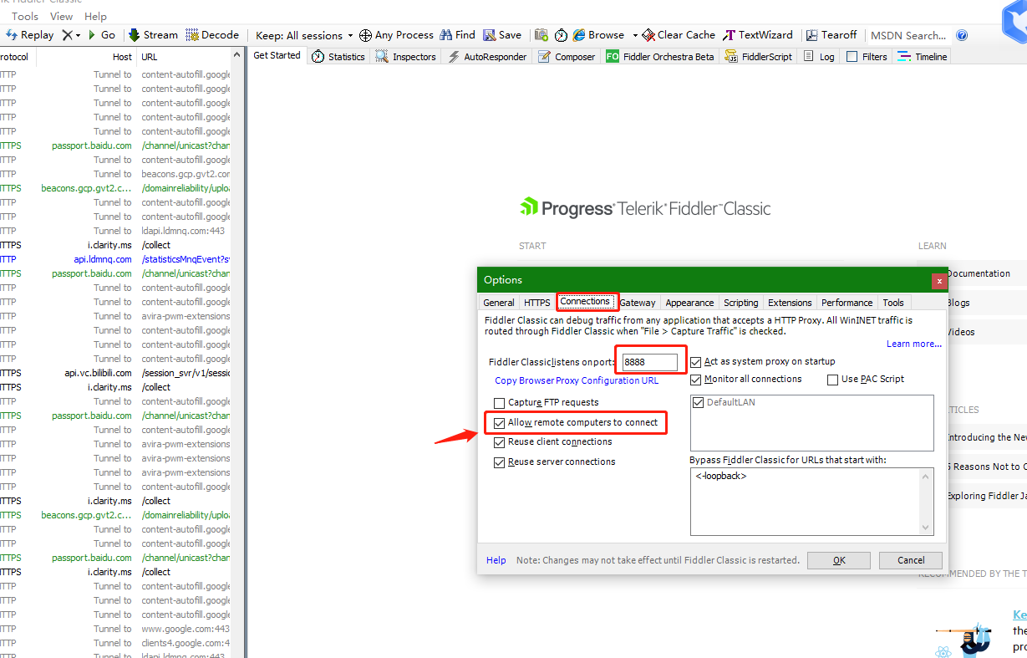Toggle the Decode toolbar button
This screenshot has height=658, width=1027.
pyautogui.click(x=212, y=35)
